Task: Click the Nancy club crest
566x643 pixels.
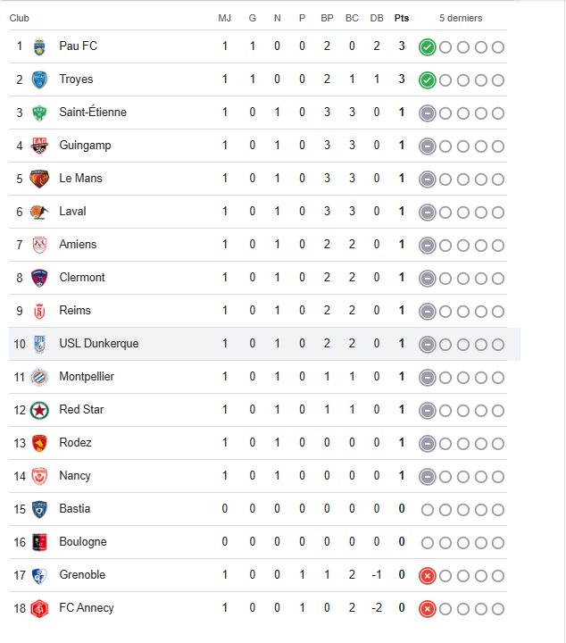Action: click(39, 476)
